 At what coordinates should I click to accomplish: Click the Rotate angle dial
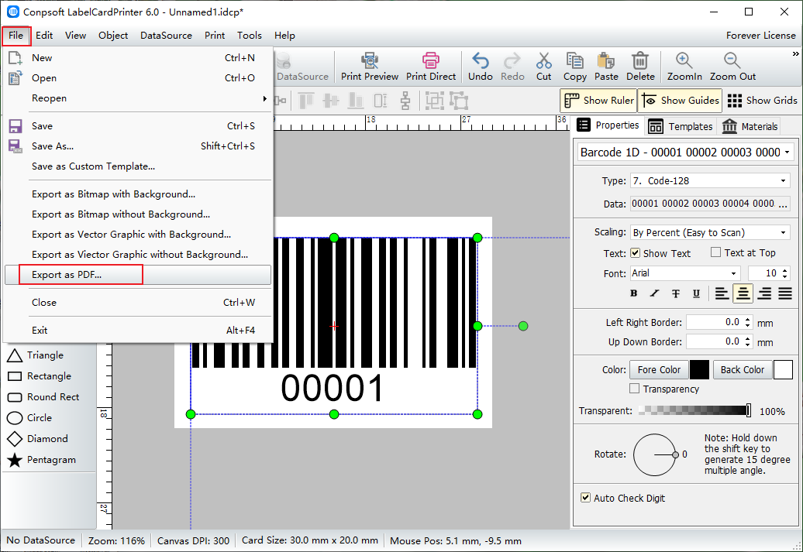[655, 454]
